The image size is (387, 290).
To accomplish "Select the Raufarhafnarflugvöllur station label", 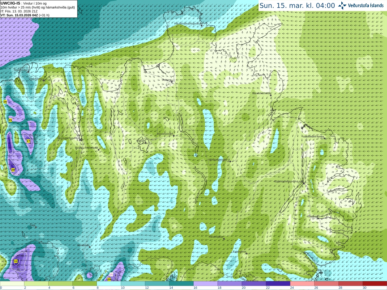I will [187, 23].
